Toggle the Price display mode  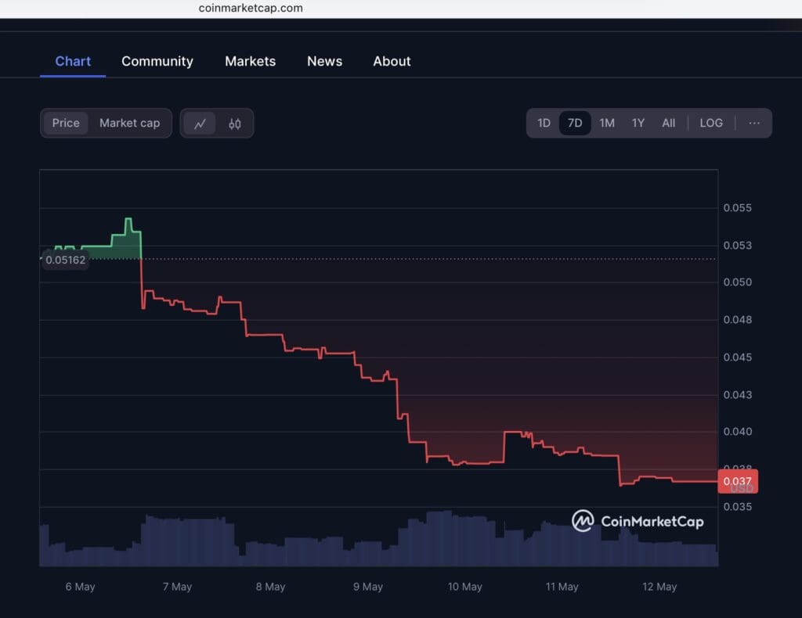click(x=66, y=123)
